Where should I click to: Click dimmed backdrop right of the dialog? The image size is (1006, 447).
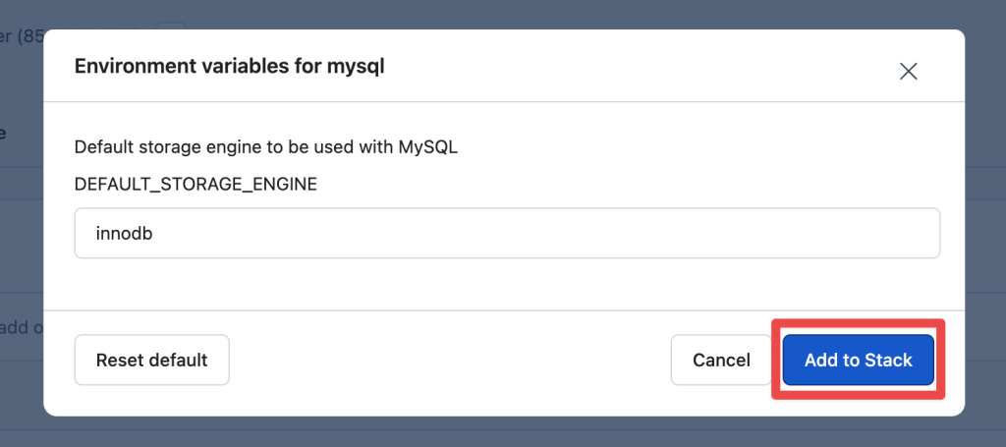point(985,223)
